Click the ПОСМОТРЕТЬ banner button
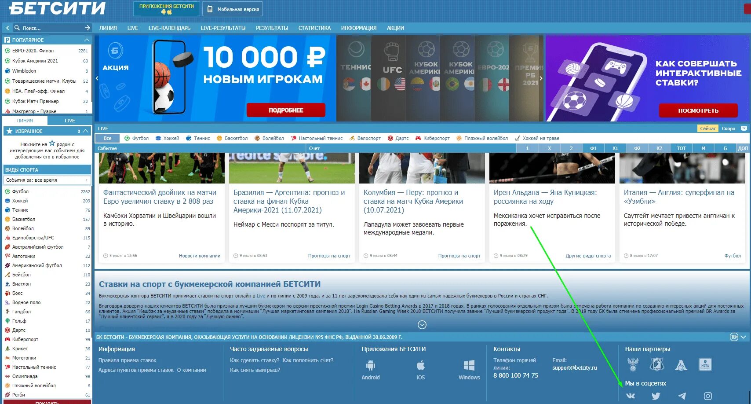The width and height of the screenshot is (751, 404). (x=698, y=110)
